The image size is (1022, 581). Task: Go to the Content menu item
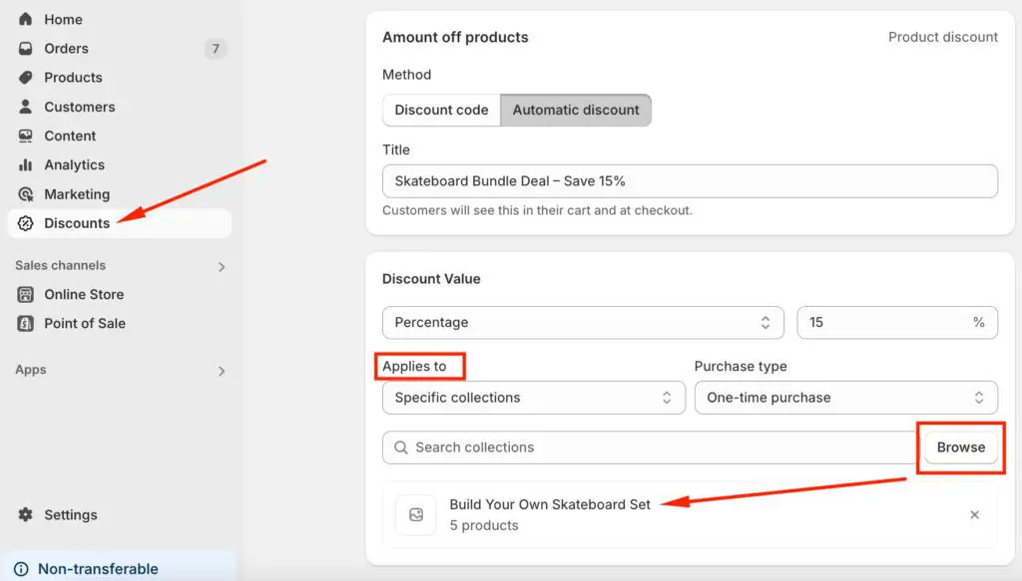click(x=70, y=136)
